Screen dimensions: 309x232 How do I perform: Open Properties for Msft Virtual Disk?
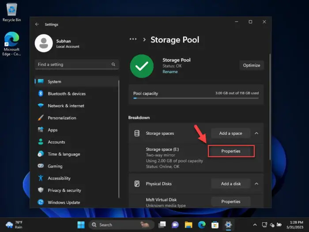pyautogui.click(x=231, y=202)
